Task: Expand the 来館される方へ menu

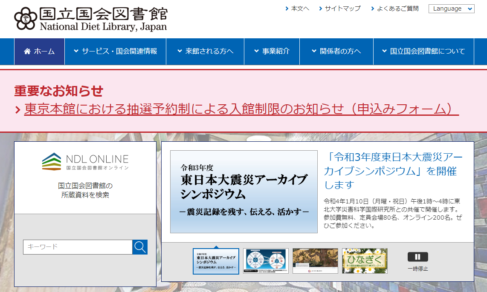Action: (x=205, y=52)
